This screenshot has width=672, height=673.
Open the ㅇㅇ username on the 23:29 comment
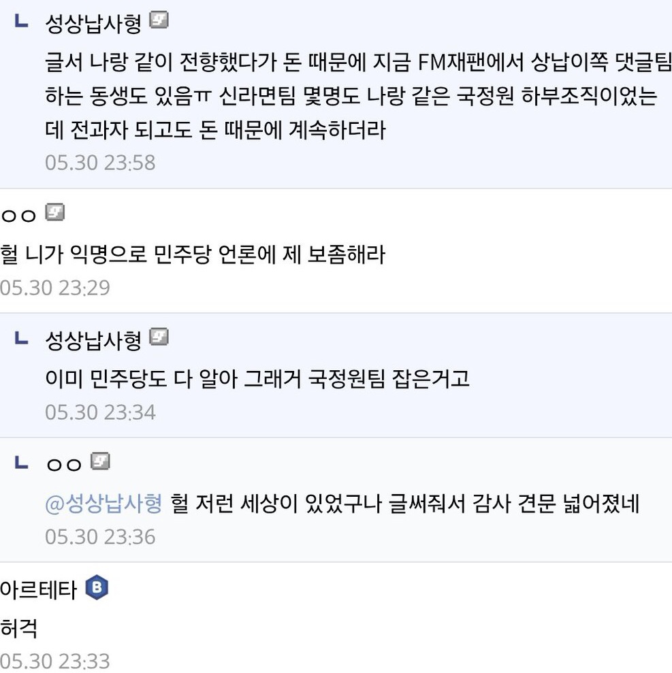pyautogui.click(x=18, y=216)
